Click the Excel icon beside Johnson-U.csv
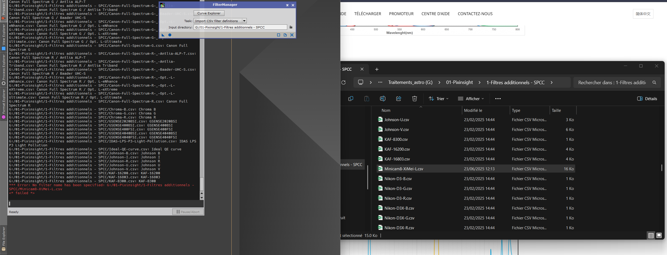Screen dimensions: 667x255 pyautogui.click(x=380, y=119)
